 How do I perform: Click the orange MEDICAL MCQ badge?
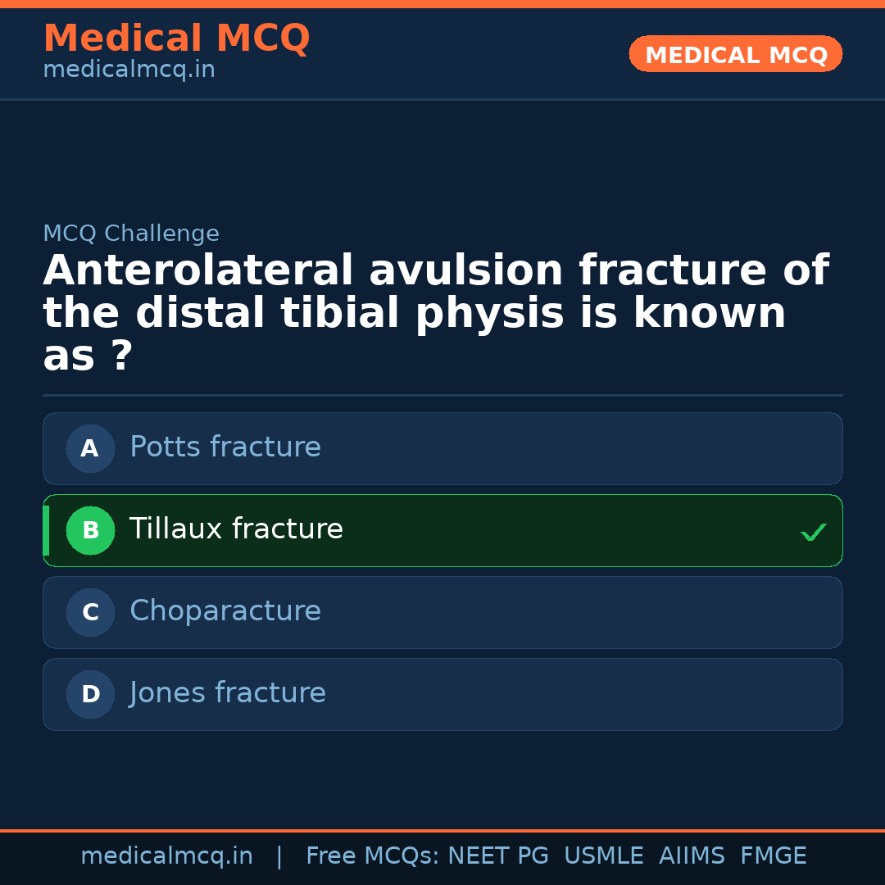click(735, 54)
